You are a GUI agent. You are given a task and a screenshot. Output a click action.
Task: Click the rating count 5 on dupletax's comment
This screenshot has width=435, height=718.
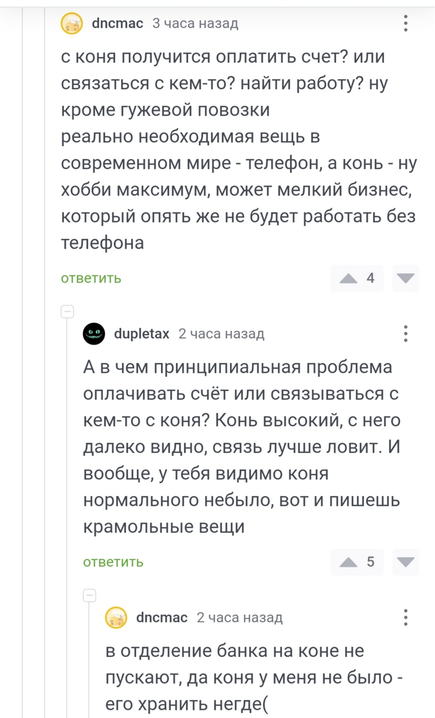click(x=371, y=563)
